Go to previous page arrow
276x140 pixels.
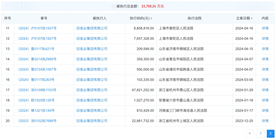(x=250, y=134)
